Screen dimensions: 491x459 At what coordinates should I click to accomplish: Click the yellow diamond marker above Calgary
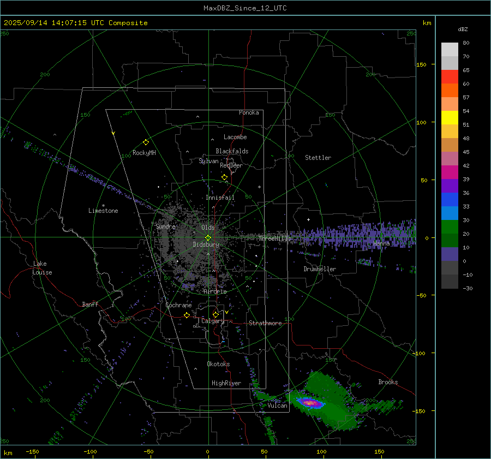point(215,314)
